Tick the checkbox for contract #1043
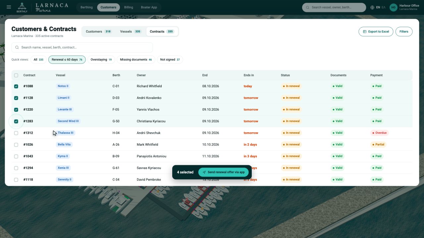Image resolution: width=424 pixels, height=238 pixels. [16, 156]
